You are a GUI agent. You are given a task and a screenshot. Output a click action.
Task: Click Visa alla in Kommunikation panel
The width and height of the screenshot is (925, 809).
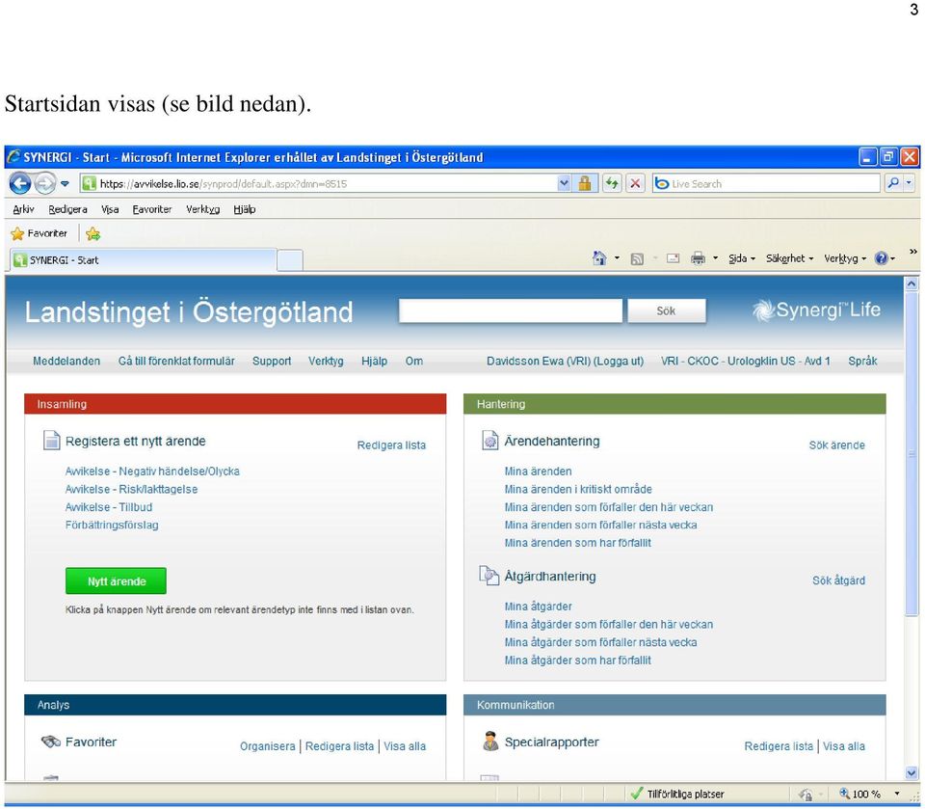click(x=844, y=746)
